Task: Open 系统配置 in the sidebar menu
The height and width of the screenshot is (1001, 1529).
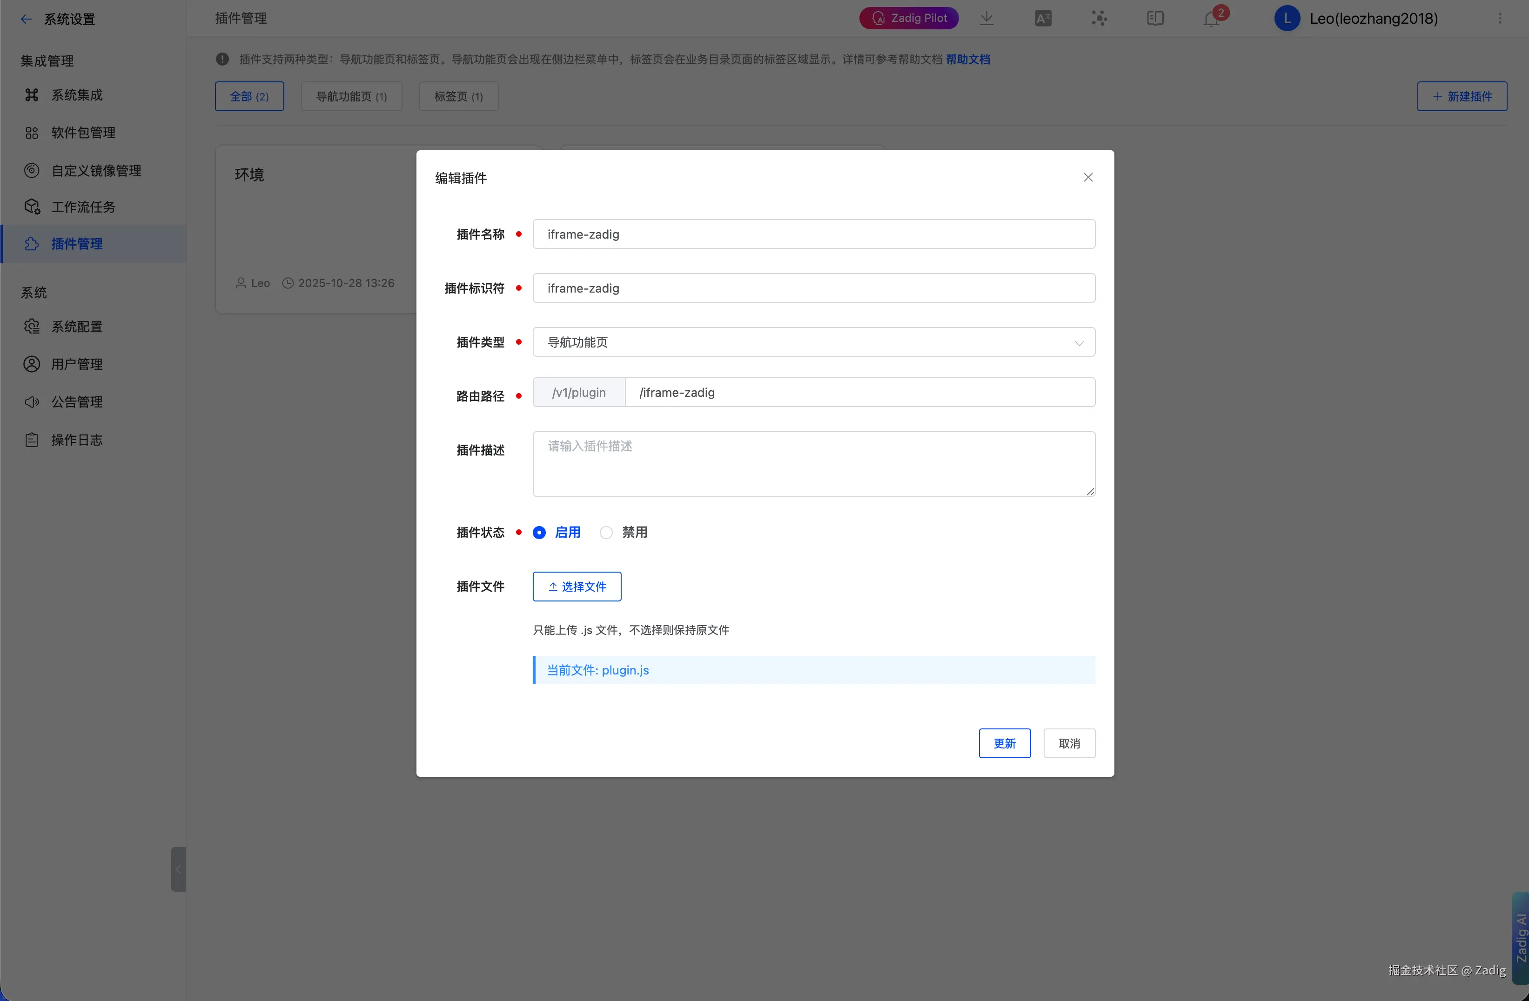Action: pyautogui.click(x=76, y=327)
